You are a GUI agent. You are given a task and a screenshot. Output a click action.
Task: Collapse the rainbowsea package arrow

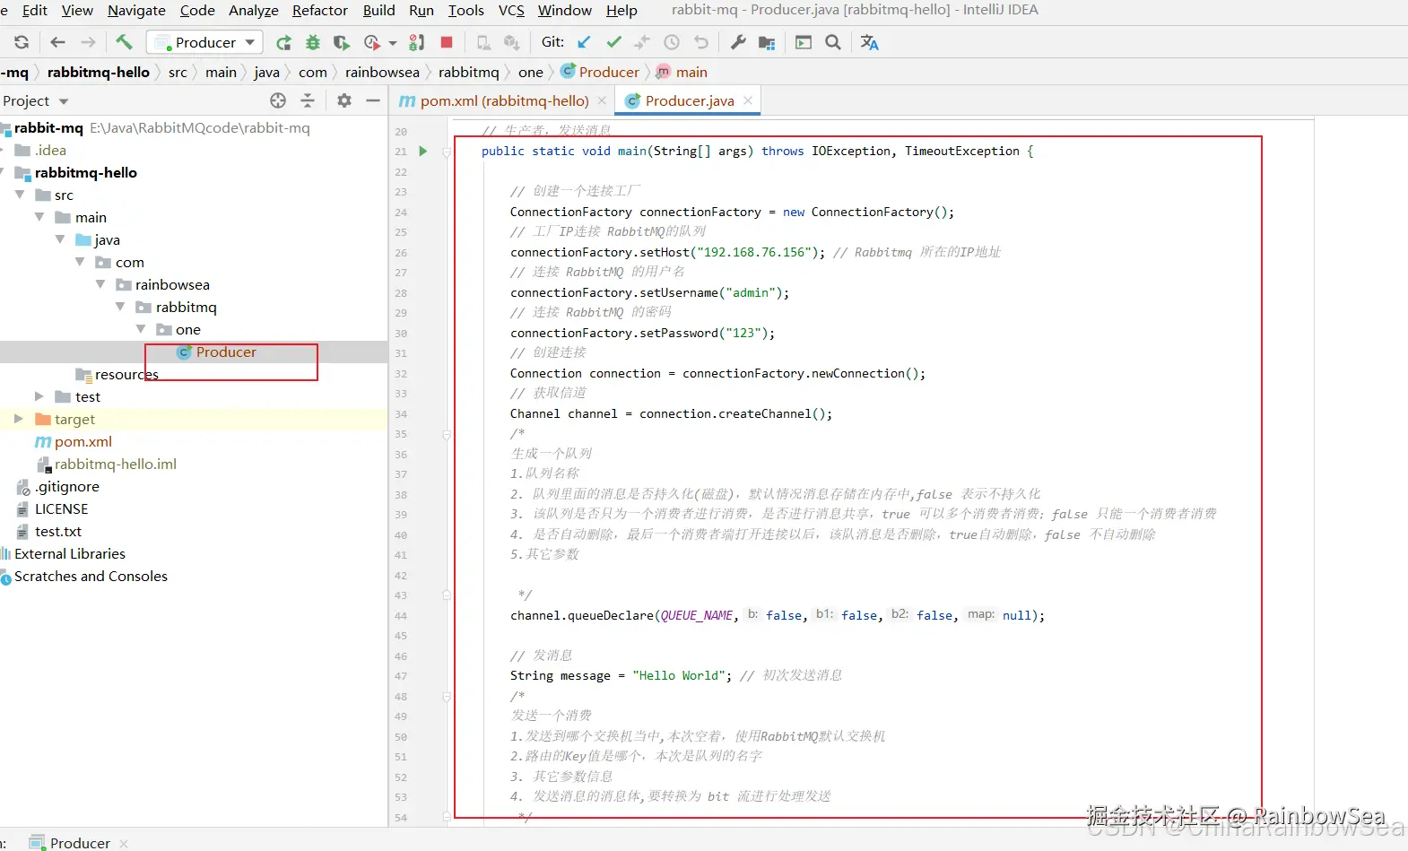click(x=100, y=284)
